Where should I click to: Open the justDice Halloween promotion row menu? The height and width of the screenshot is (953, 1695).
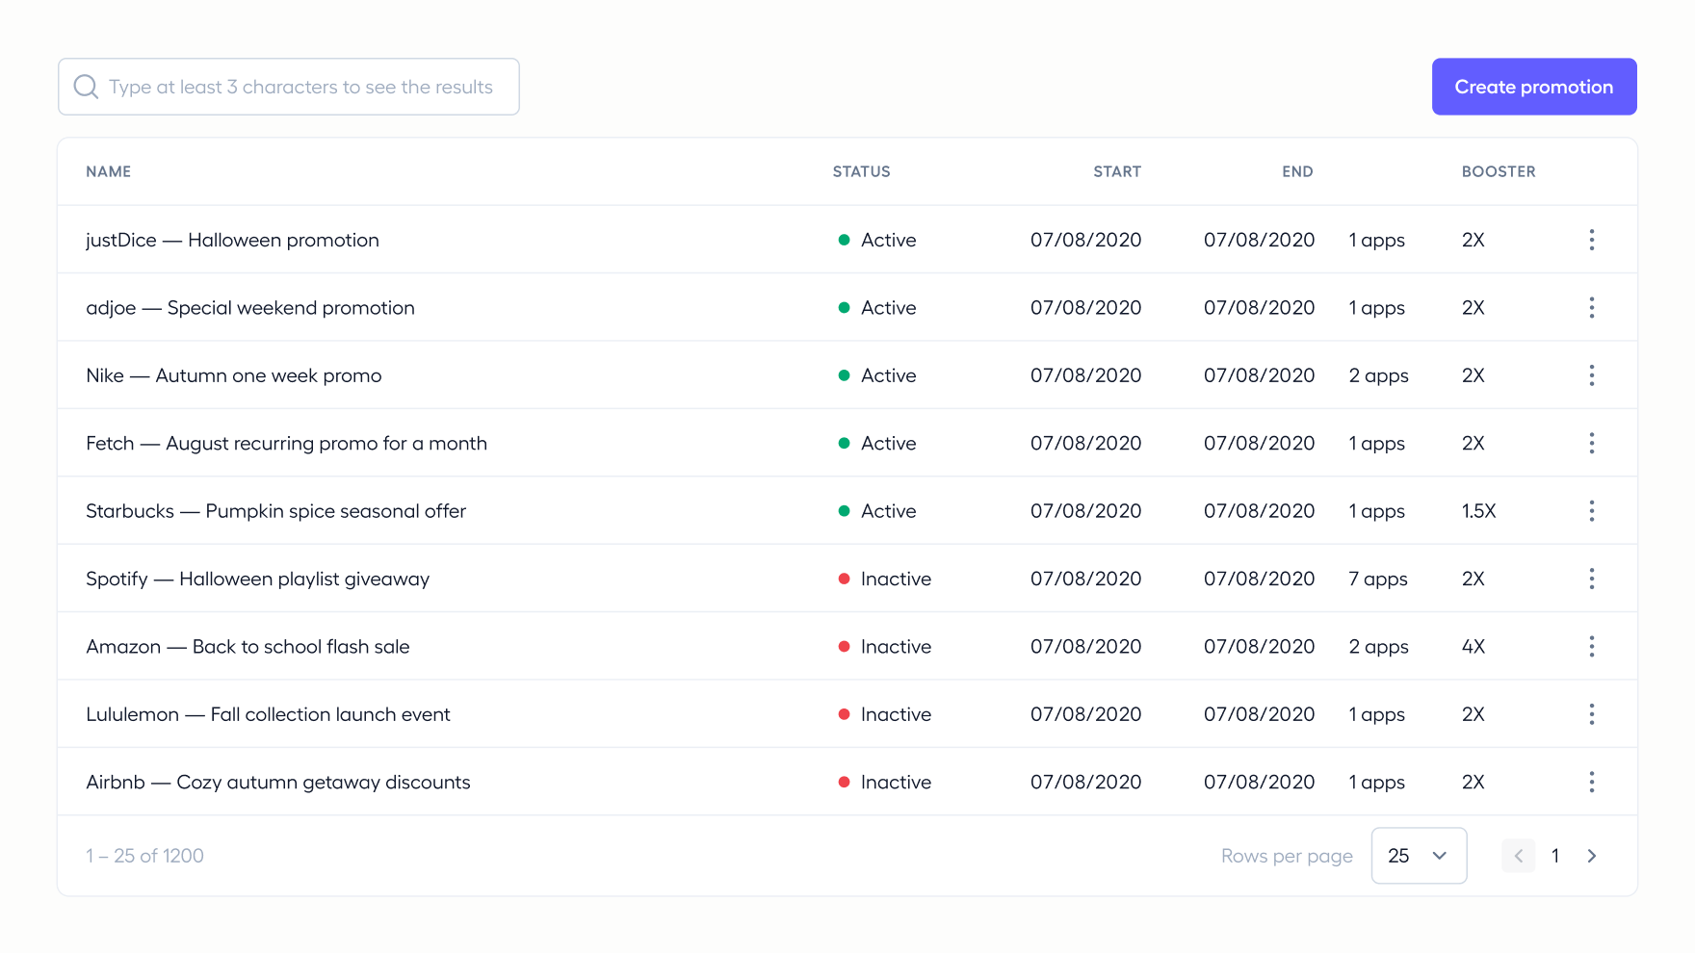tap(1591, 240)
